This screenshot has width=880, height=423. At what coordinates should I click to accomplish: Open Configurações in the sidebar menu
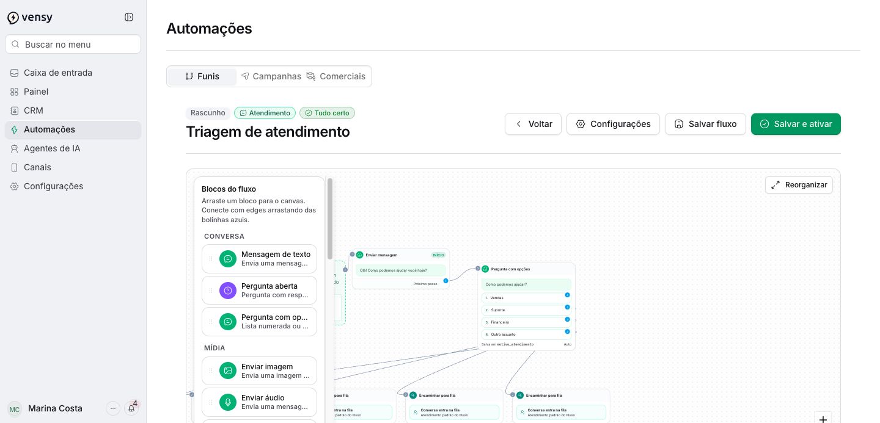(73, 186)
